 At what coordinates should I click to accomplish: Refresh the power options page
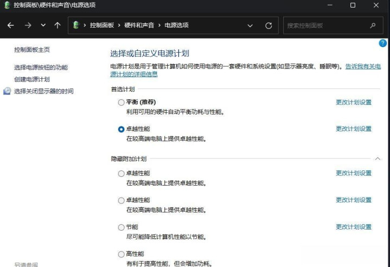pyautogui.click(x=268, y=26)
